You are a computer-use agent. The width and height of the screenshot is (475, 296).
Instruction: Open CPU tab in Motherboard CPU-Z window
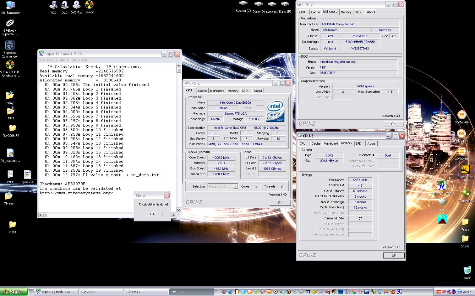(x=302, y=12)
